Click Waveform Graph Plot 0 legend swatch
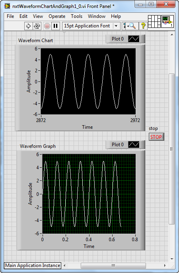The image size is (179, 273). (x=134, y=145)
